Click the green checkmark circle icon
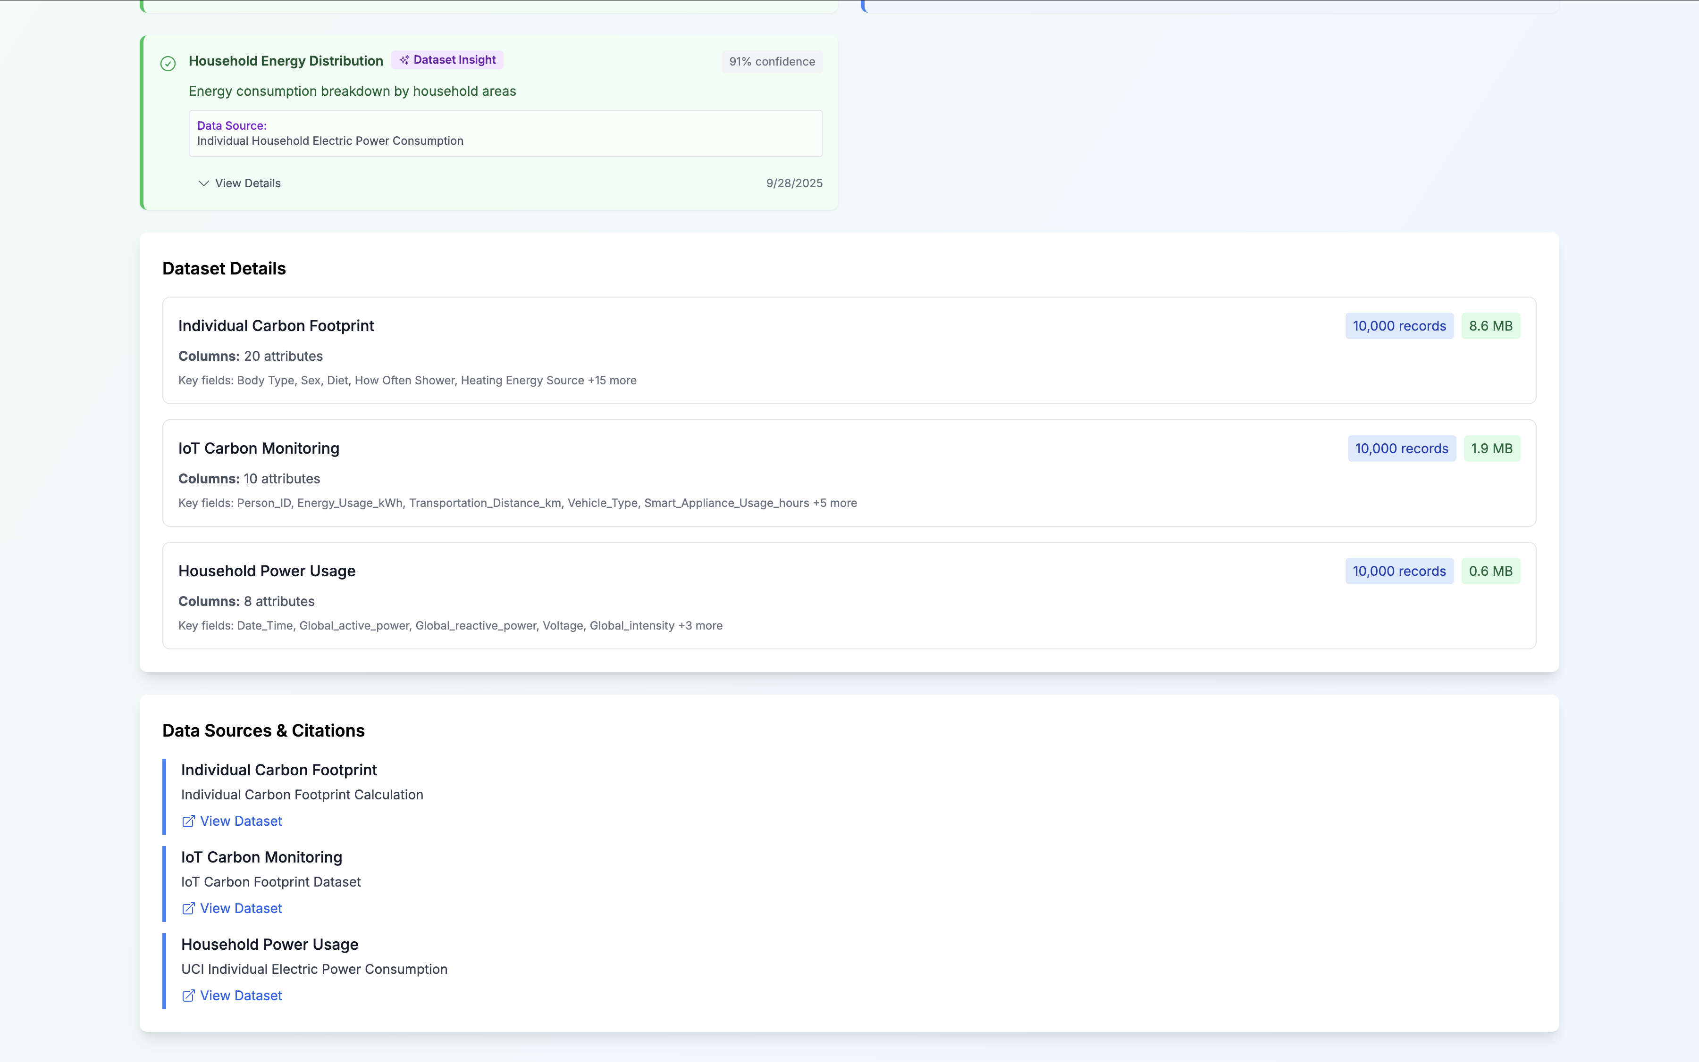 [x=168, y=64]
